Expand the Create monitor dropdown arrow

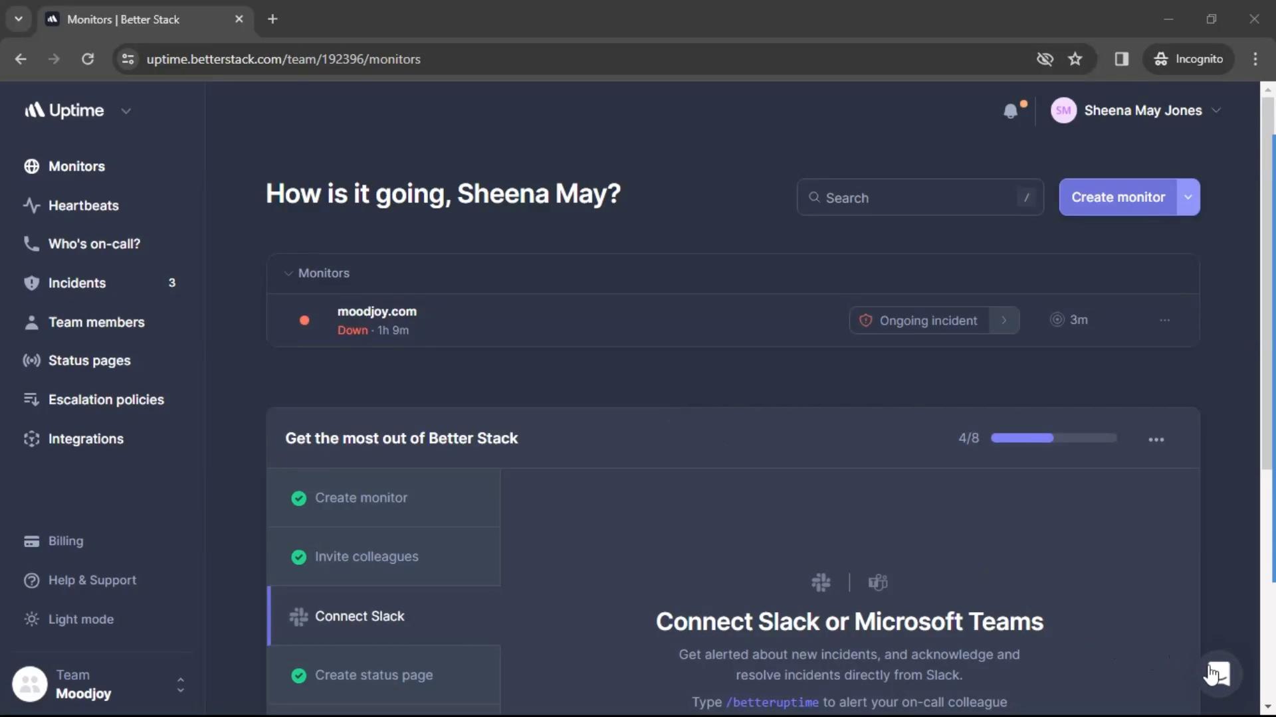click(1189, 196)
